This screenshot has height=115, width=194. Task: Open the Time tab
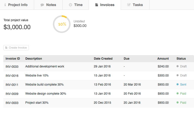(76, 5)
